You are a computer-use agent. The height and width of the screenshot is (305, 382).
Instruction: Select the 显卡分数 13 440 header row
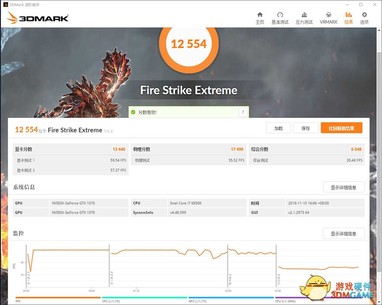coord(71,150)
